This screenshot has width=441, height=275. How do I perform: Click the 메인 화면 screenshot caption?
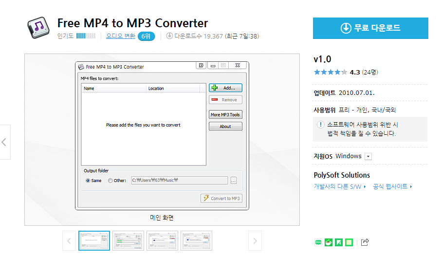pos(162,218)
